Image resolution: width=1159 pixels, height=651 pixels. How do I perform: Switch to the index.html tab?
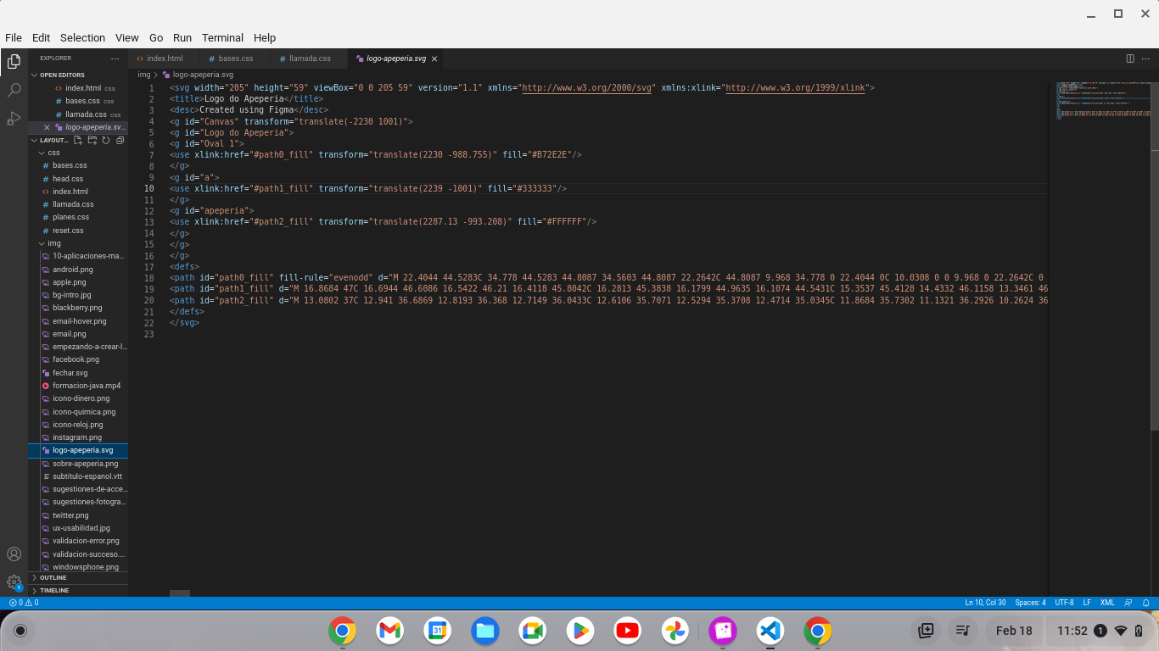point(164,58)
